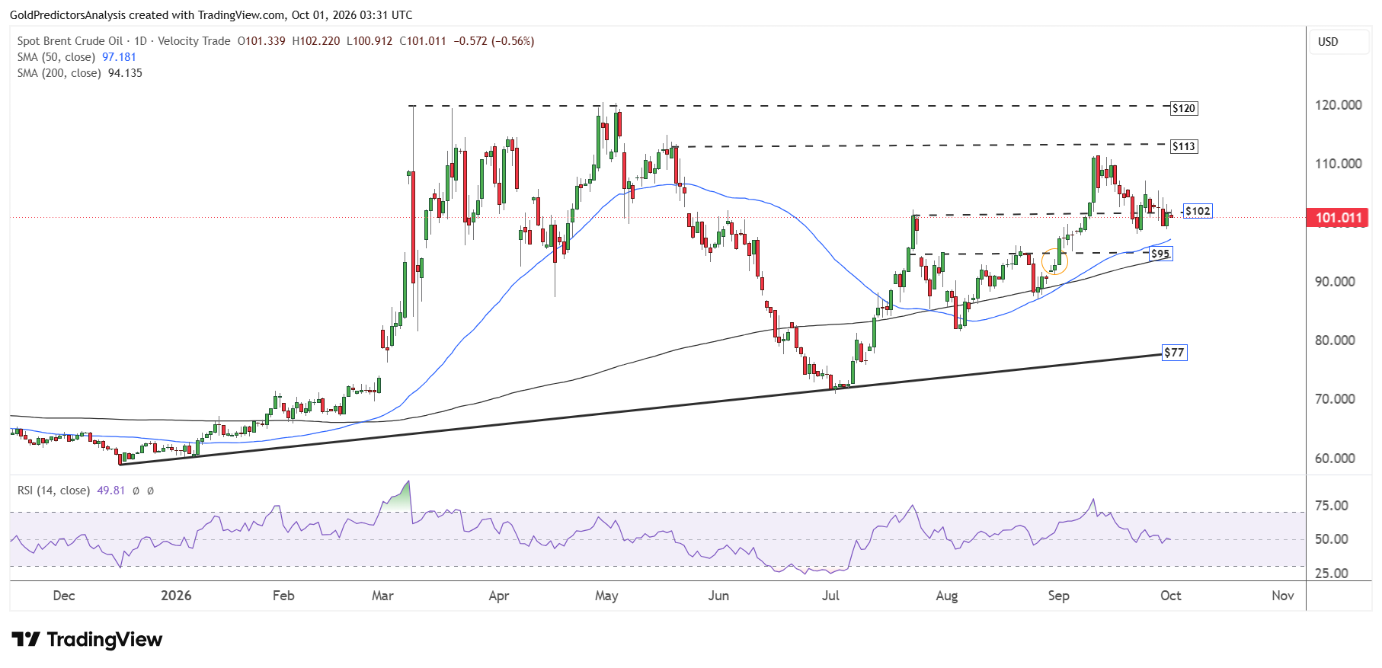This screenshot has width=1382, height=668.
Task: Click the 2026 label on the time axis
Action: pos(176,596)
